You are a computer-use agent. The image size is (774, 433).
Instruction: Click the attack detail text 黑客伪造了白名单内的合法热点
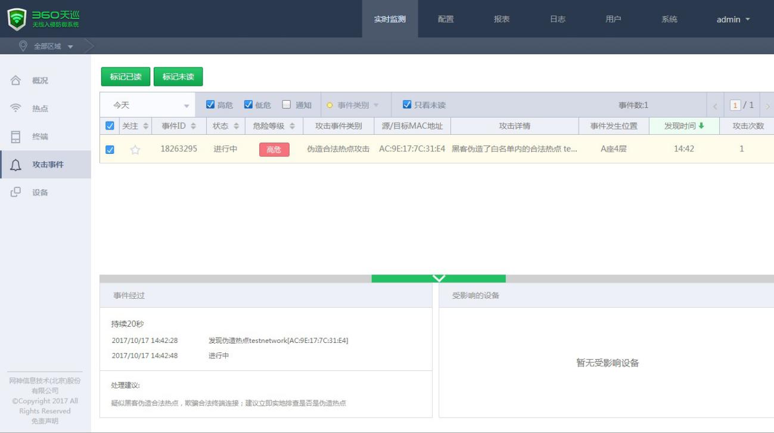point(515,149)
